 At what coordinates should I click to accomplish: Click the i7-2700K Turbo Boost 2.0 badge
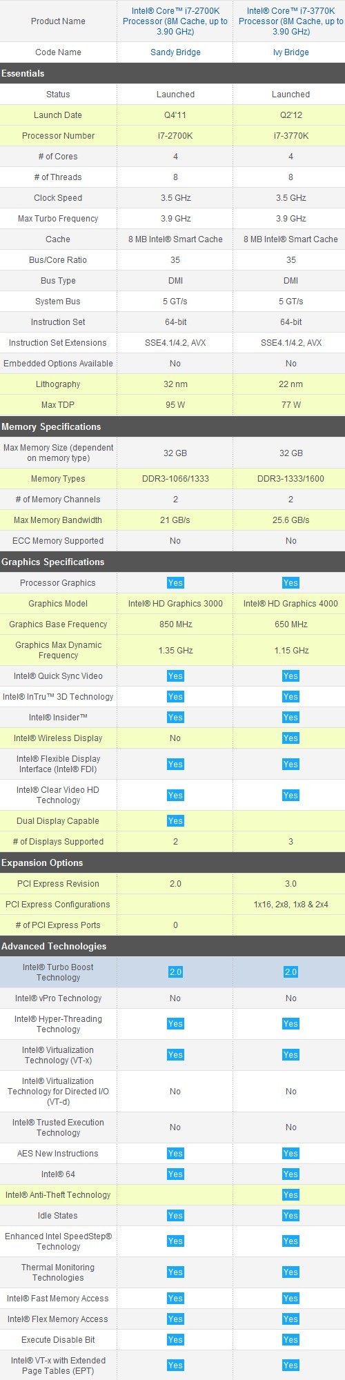coord(175,972)
